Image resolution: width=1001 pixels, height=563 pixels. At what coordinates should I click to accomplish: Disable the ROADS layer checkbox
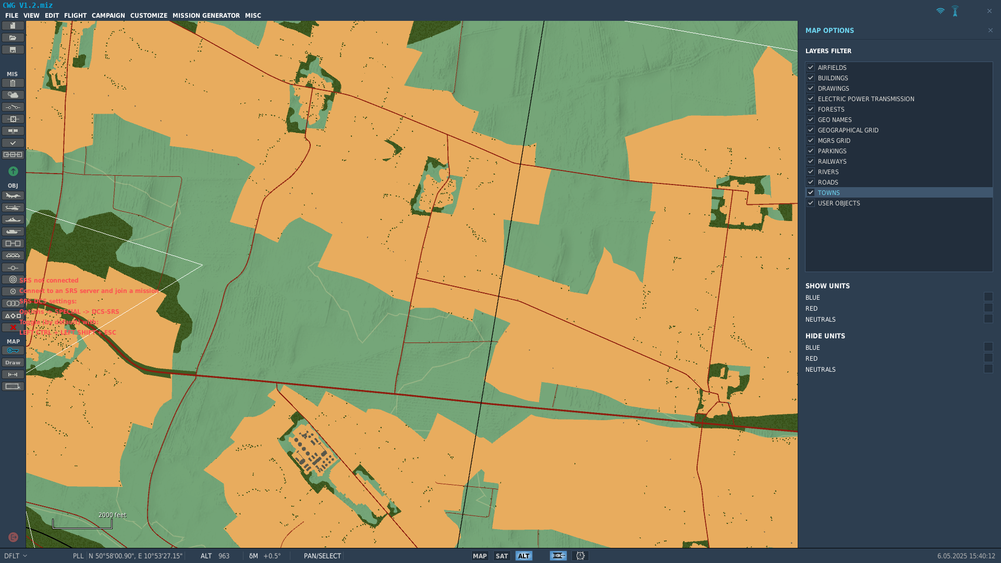[811, 182]
